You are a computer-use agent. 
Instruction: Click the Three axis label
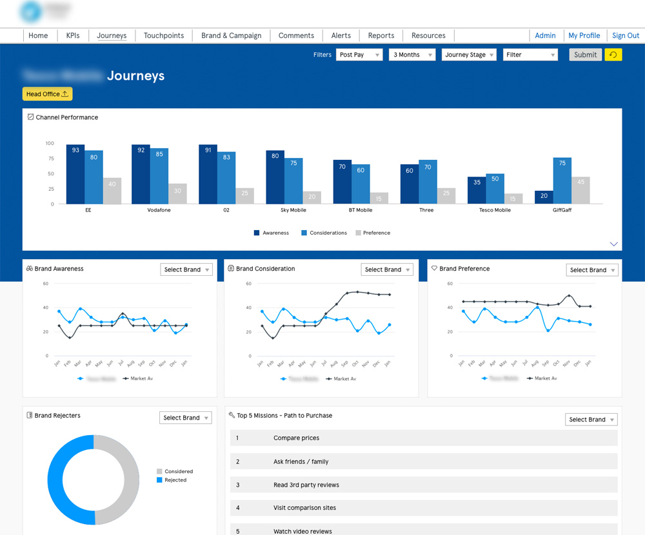426,210
